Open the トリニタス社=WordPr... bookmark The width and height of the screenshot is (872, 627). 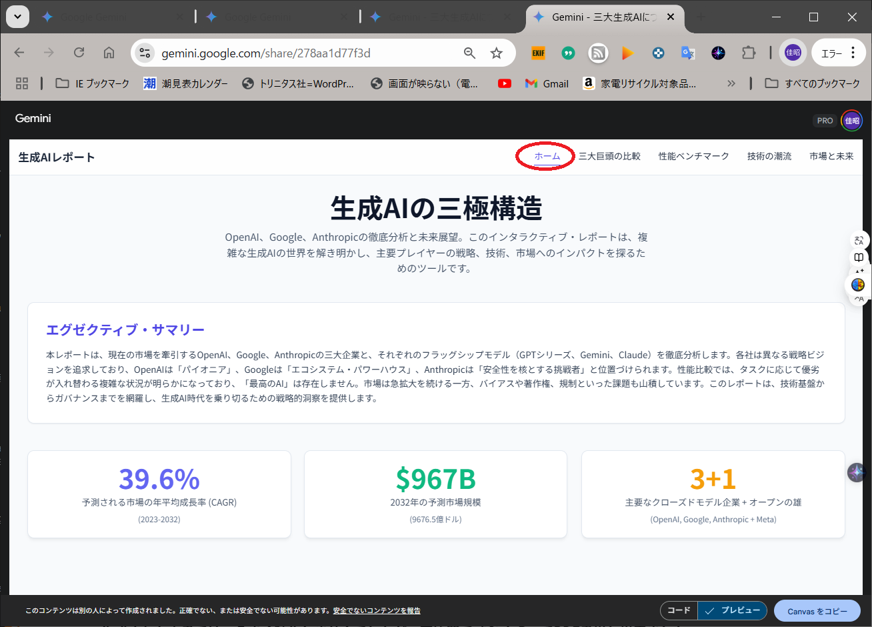298,83
